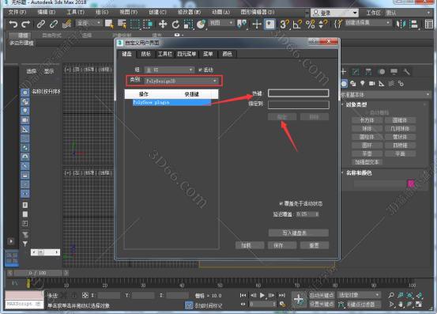
Task: Click the Sphere primitive button
Action: point(367,129)
